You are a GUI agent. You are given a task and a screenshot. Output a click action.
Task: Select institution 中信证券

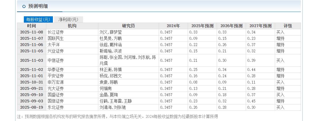coord(56,60)
